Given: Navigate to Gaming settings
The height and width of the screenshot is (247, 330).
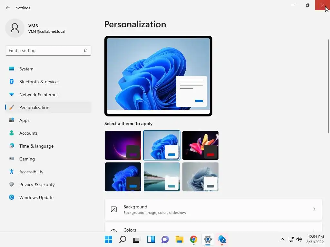Looking at the screenshot, I should point(48,159).
